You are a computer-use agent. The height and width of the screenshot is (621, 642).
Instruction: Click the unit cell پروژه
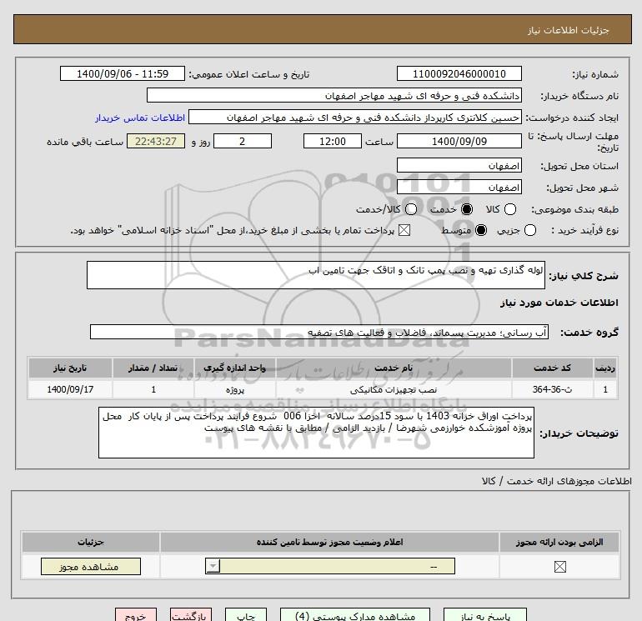[x=235, y=389]
